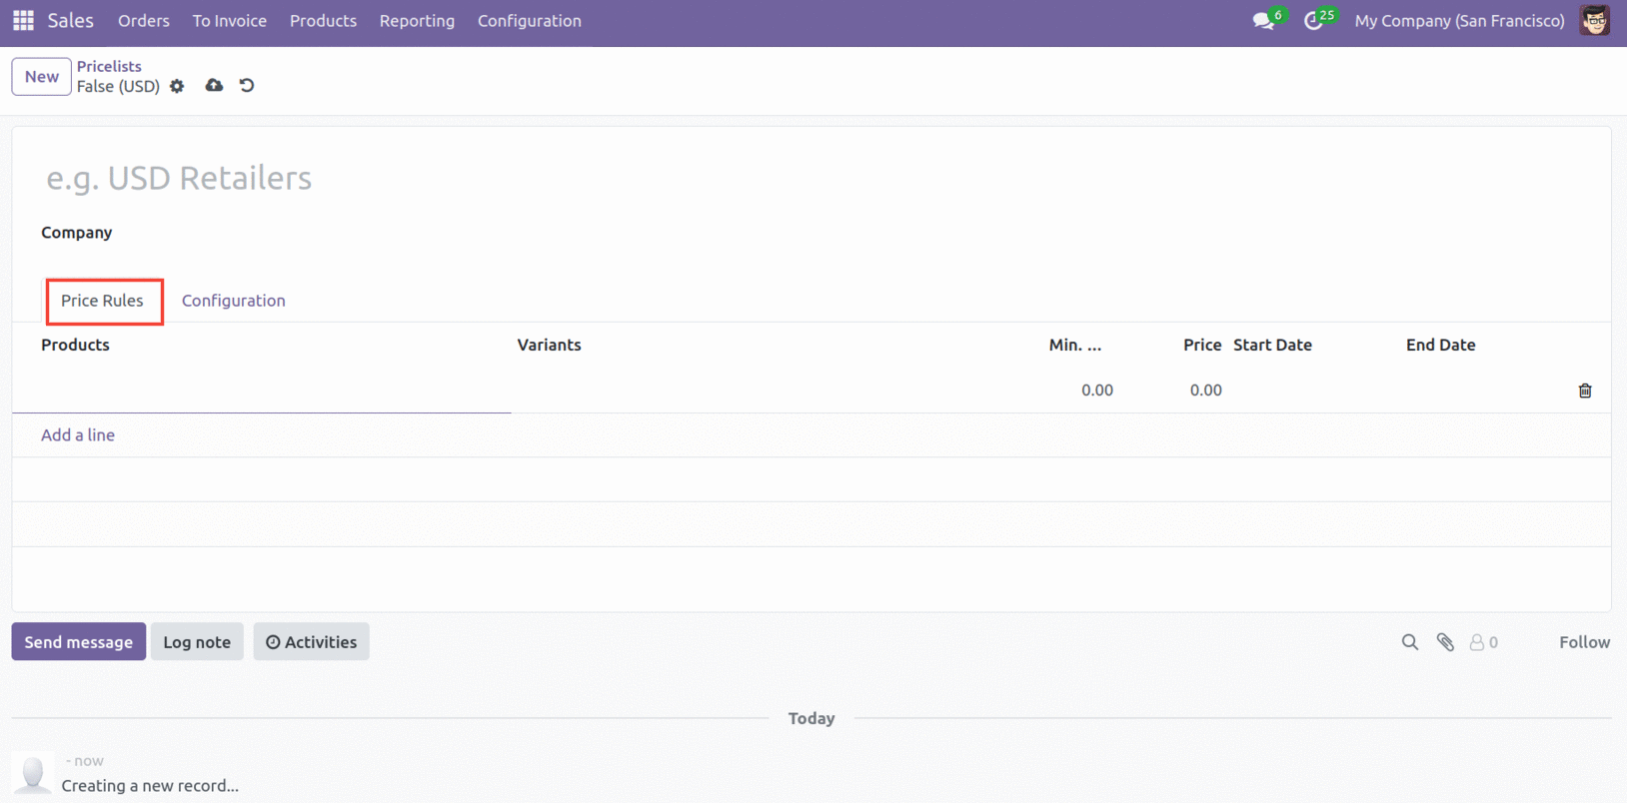The width and height of the screenshot is (1627, 803).
Task: Click the gear actions icon beside False (USD)
Action: click(x=177, y=87)
